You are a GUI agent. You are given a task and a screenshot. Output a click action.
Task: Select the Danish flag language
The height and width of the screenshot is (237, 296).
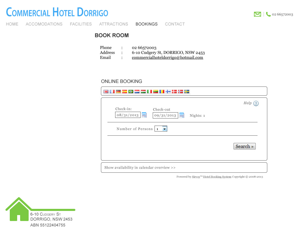click(174, 92)
